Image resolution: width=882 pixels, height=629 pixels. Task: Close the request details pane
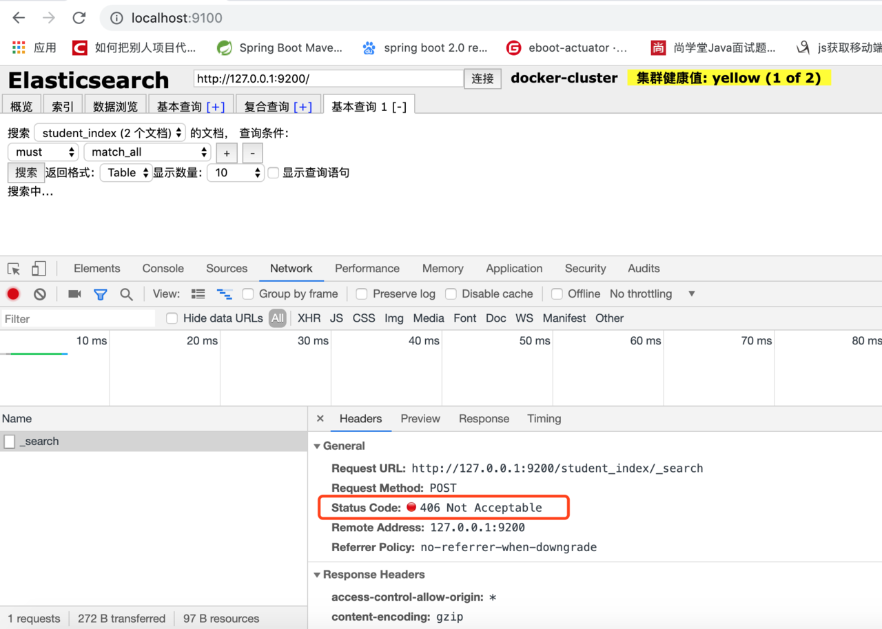(x=320, y=419)
